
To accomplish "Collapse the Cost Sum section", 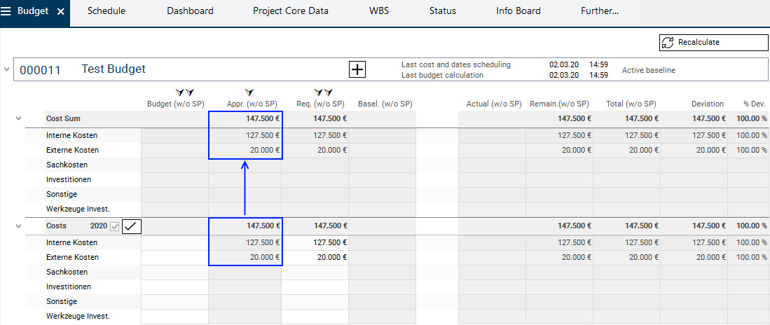I will 19,119.
